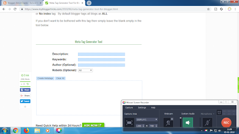Screen dimensions: 239x134
Task: Switch to Meta Tag Generator Tool tab
Action: [64, 3]
